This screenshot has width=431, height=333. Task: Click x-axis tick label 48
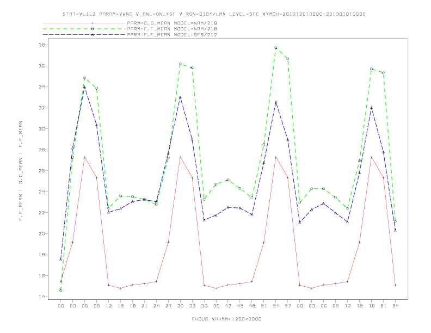pyautogui.click(x=252, y=306)
